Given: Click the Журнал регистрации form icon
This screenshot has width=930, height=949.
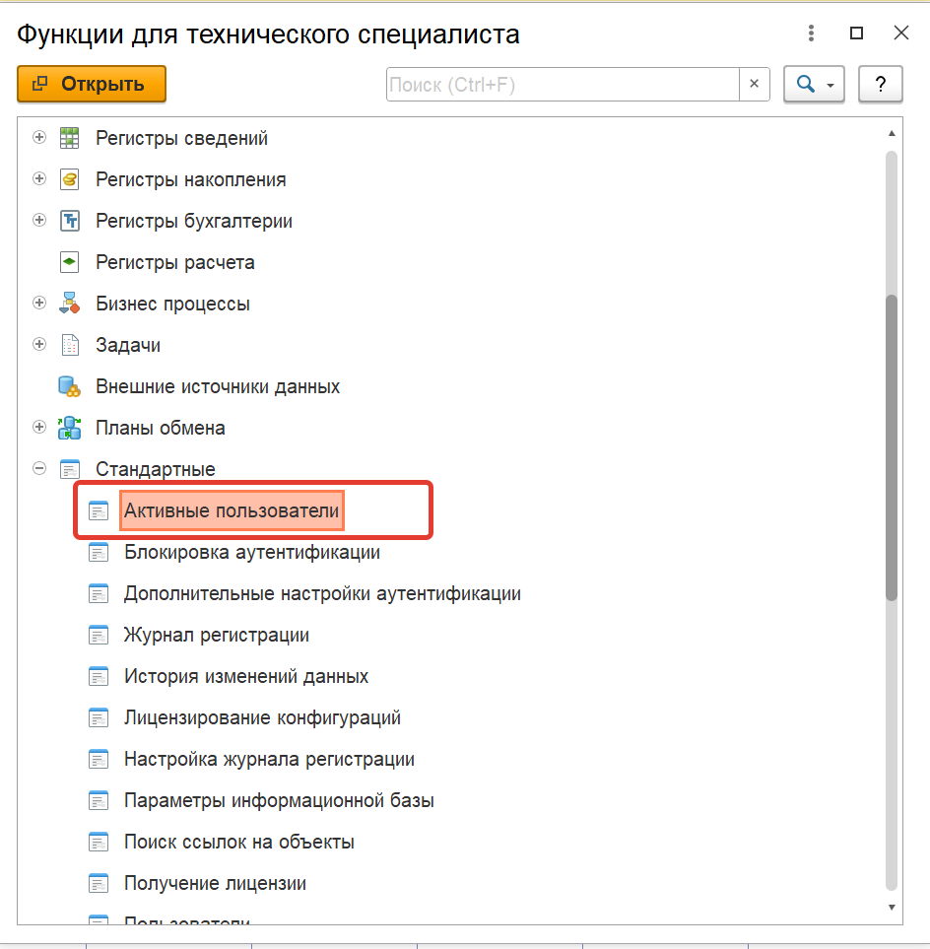Looking at the screenshot, I should [x=99, y=635].
